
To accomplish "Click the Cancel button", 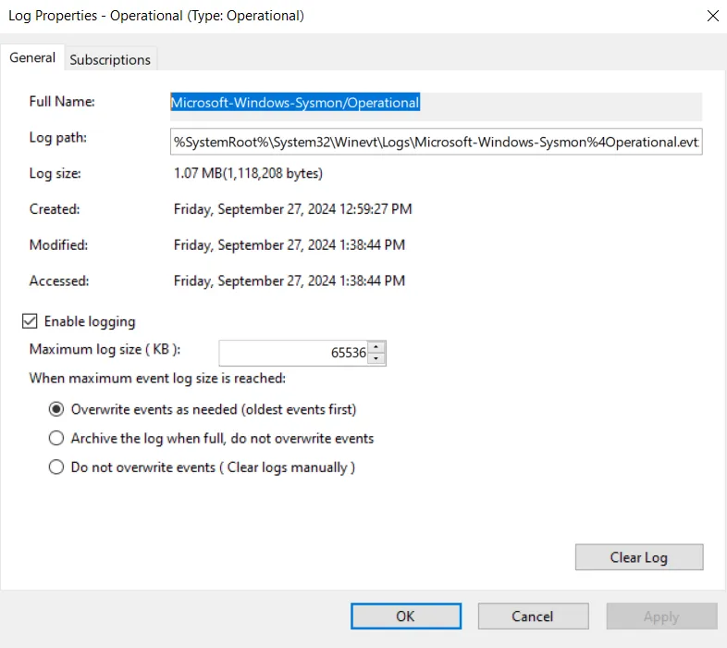I will coord(533,617).
